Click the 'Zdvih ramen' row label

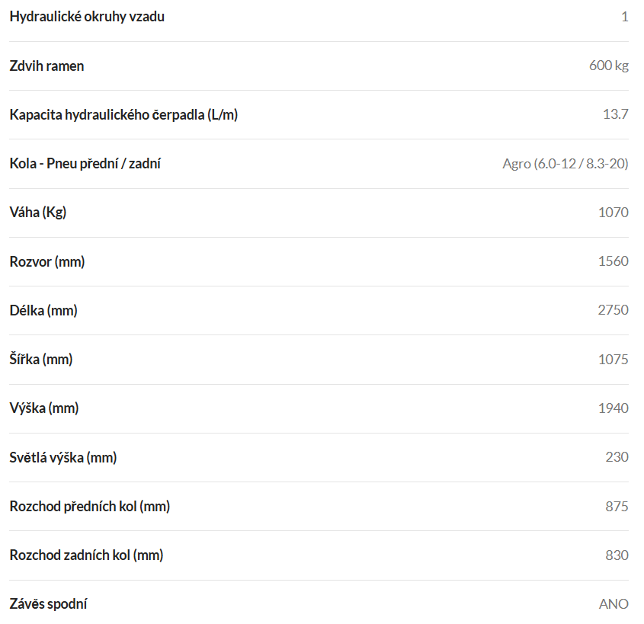pyautogui.click(x=46, y=66)
